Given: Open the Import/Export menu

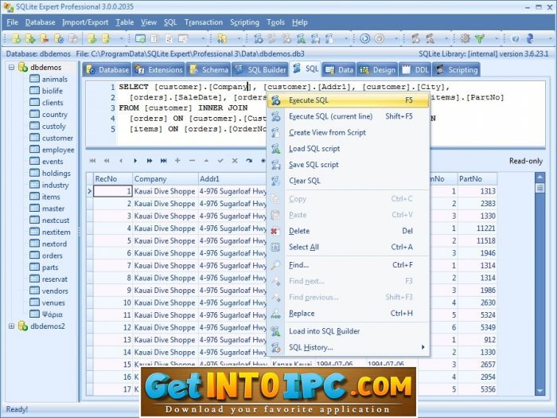Looking at the screenshot, I should coord(85,22).
